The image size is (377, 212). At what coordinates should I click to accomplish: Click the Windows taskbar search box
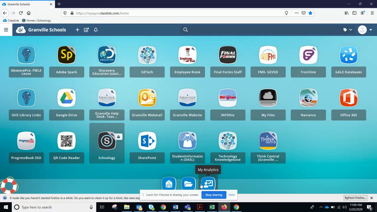coord(54,207)
